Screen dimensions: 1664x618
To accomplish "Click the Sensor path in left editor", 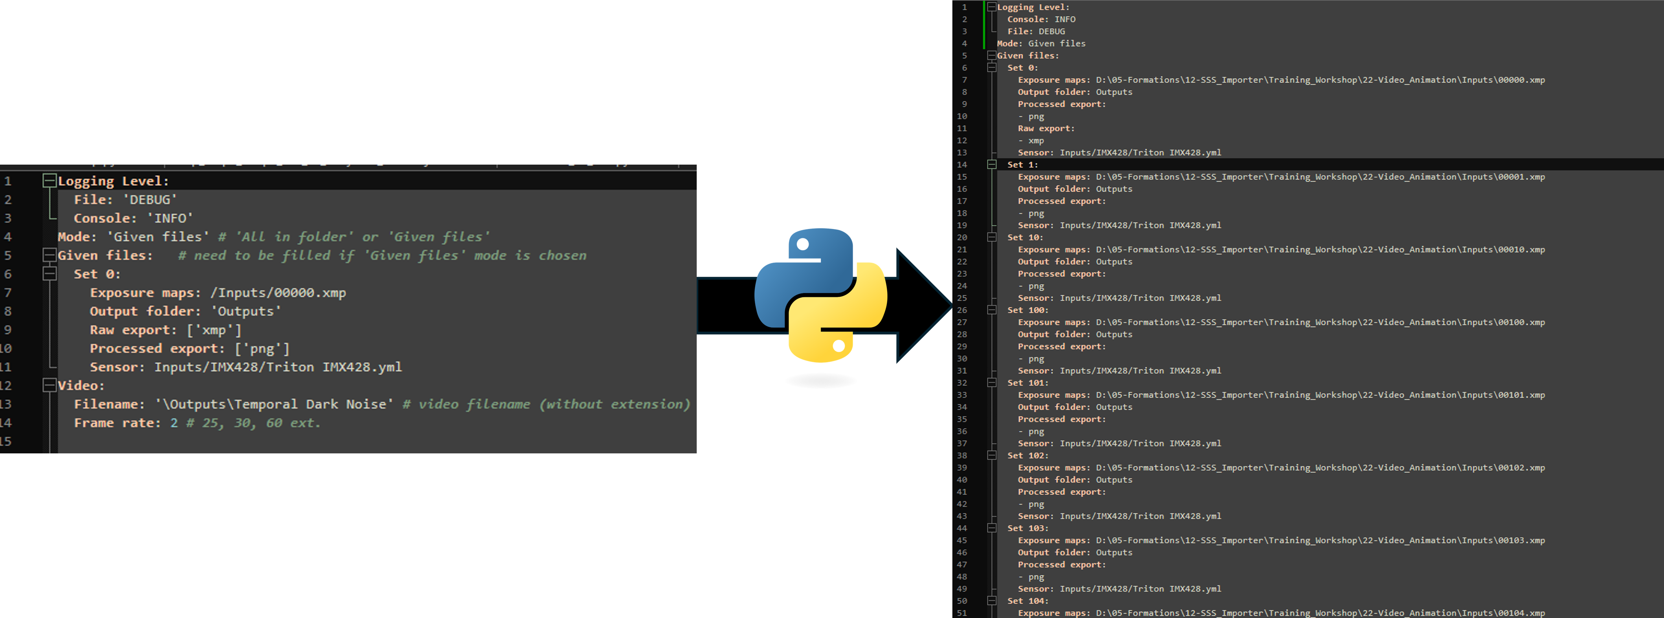I will (x=278, y=367).
